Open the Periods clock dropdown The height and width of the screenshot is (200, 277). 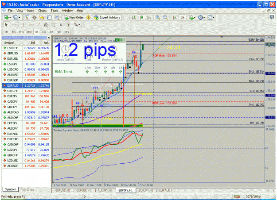tap(201, 17)
